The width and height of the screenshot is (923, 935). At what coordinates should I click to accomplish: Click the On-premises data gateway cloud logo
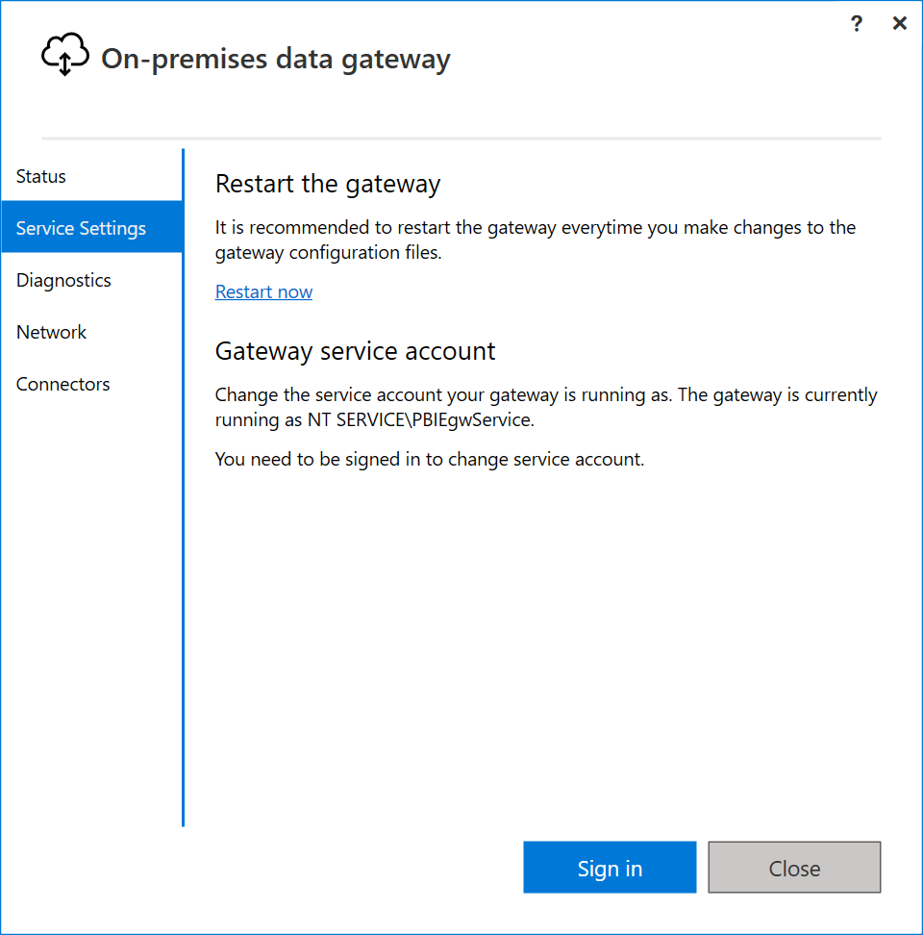point(63,54)
